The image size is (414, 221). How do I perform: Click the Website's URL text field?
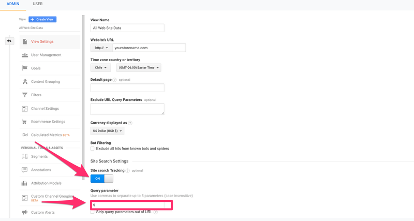pos(149,48)
